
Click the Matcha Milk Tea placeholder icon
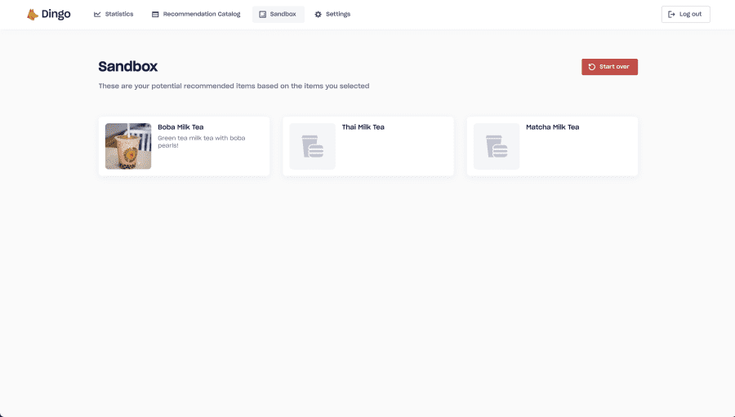(497, 146)
